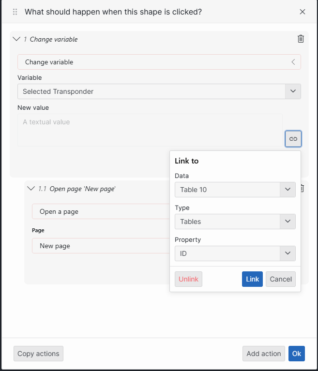Open the Data dropdown showing Table 10
318x371 pixels.
coord(287,190)
